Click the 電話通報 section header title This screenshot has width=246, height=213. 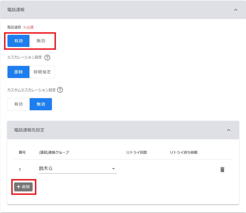pyautogui.click(x=16, y=10)
